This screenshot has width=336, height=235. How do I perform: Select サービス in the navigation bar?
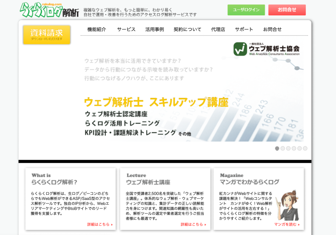(x=126, y=29)
